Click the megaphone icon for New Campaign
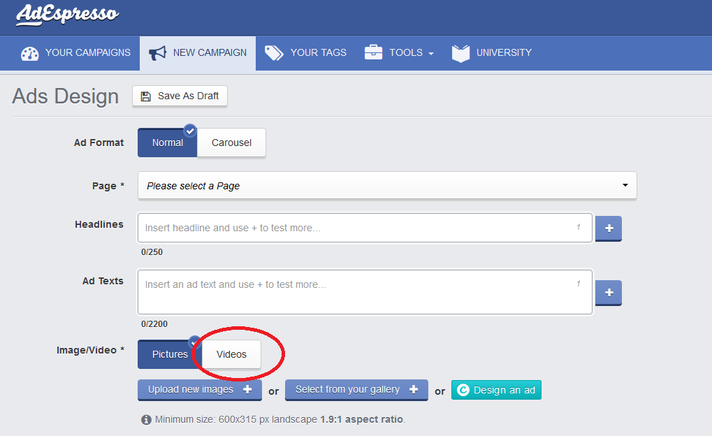The height and width of the screenshot is (436, 712). pos(157,53)
